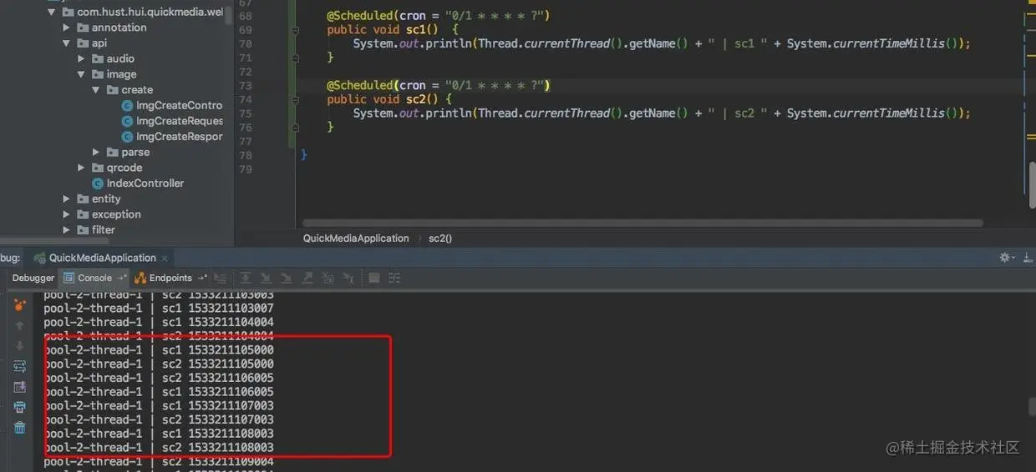Switch to the Endpoints tab
Viewport: 1036px width, 472px height.
(x=170, y=278)
